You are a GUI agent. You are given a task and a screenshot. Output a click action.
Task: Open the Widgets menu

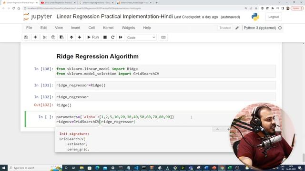[128, 28]
